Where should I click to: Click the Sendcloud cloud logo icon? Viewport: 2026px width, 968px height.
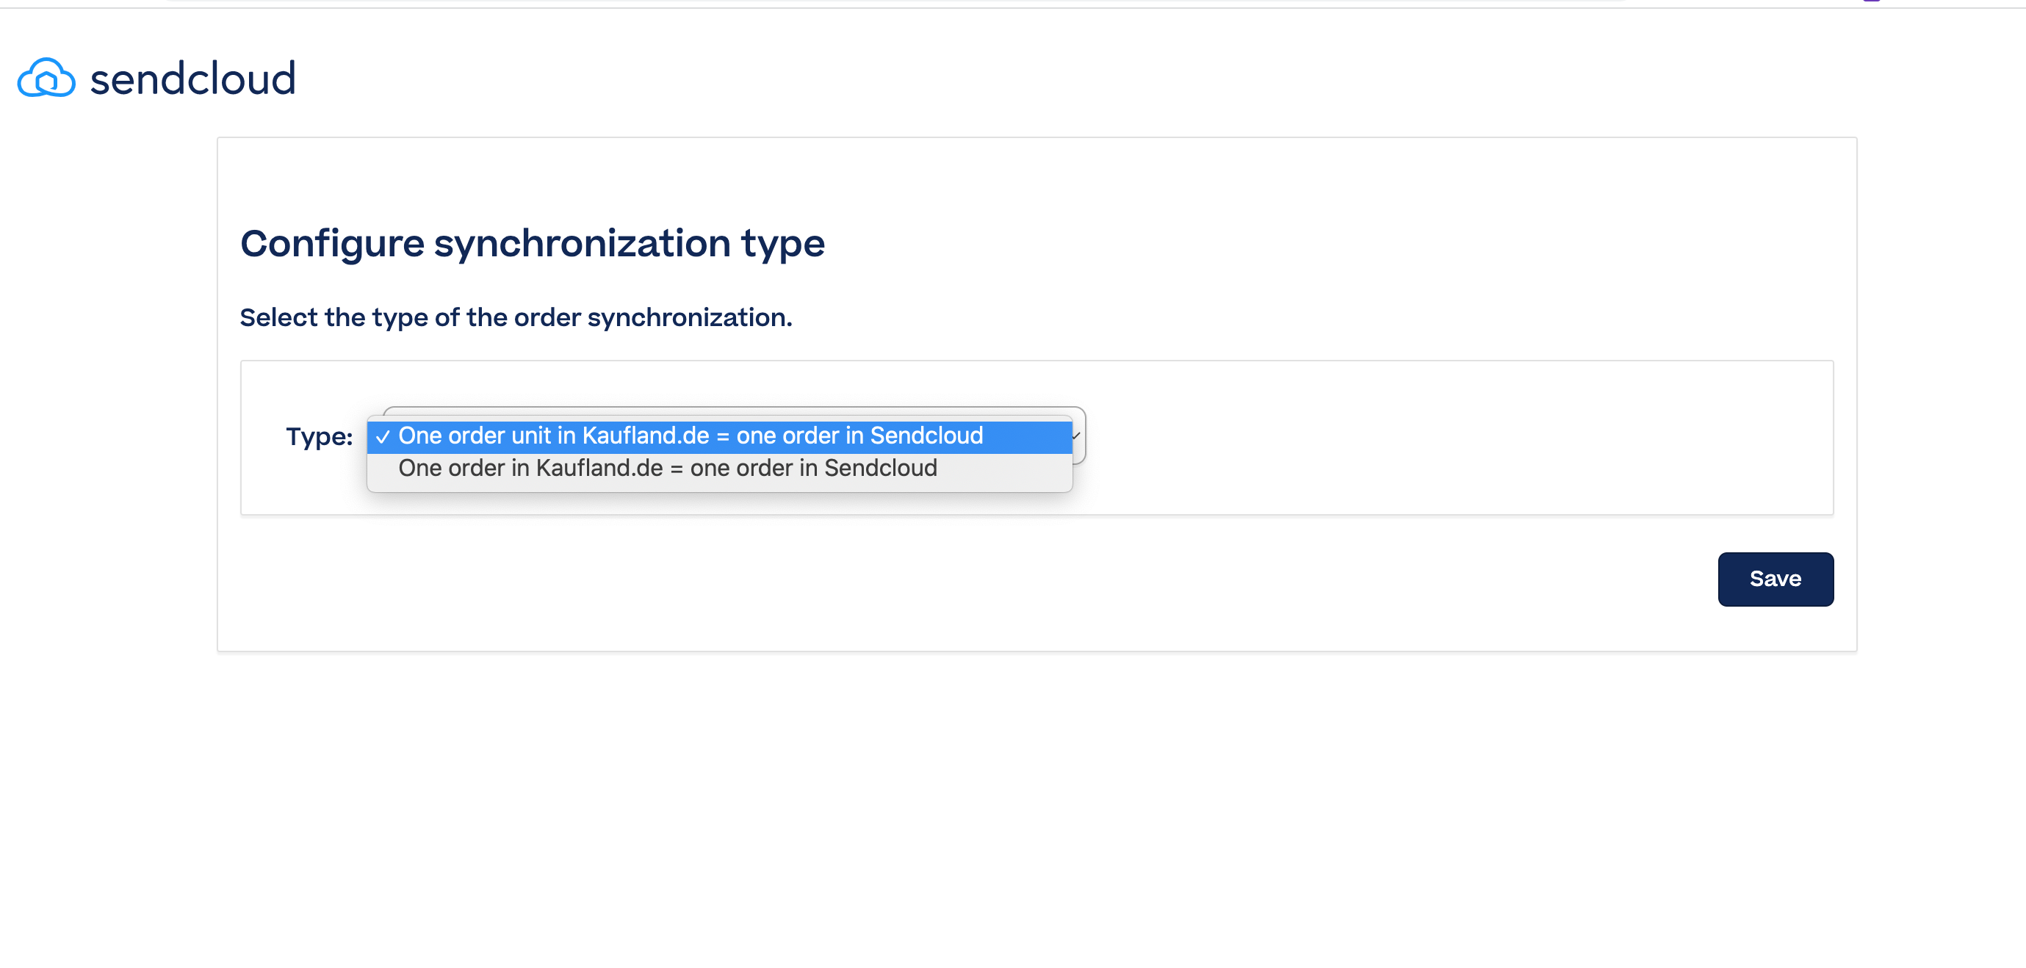click(x=46, y=78)
